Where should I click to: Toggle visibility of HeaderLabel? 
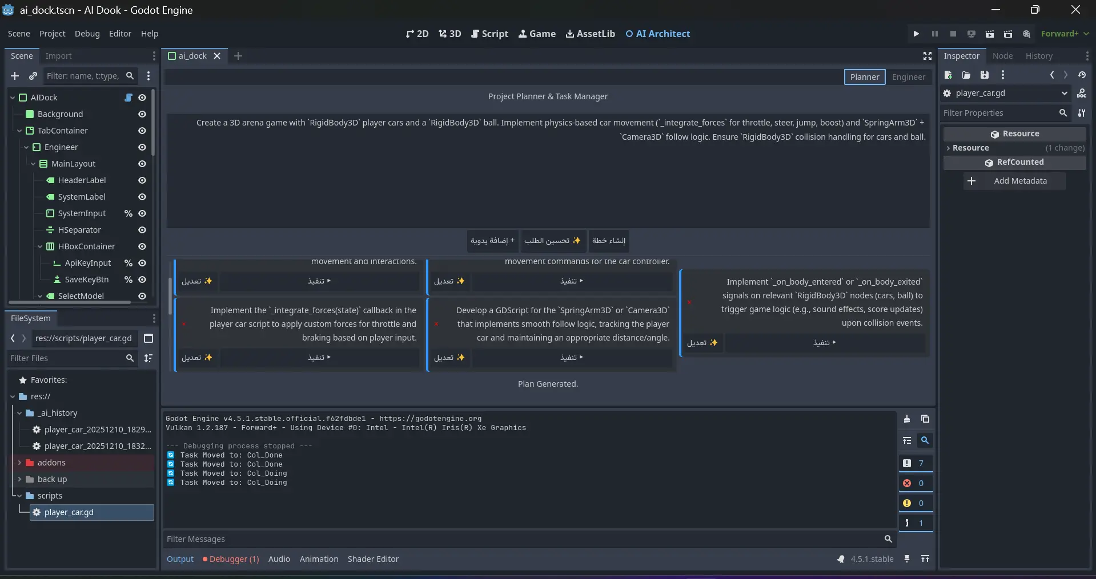142,180
